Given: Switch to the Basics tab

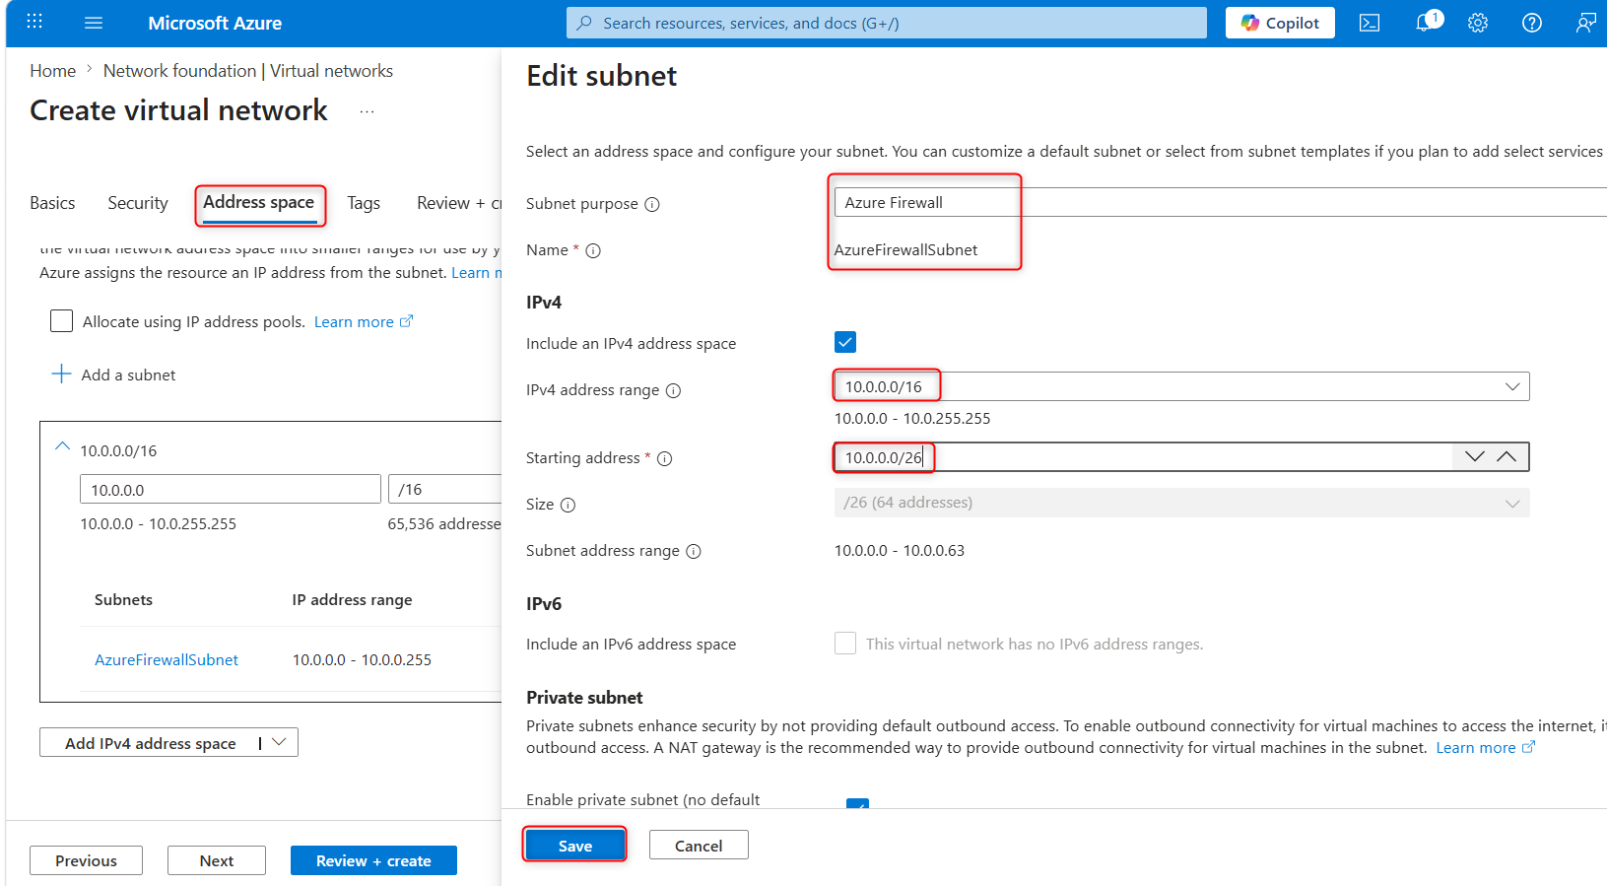Looking at the screenshot, I should coord(52,203).
